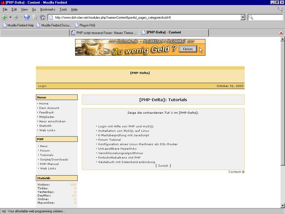
Task: Click the green Back navigation arrow
Action: pos(4,17)
